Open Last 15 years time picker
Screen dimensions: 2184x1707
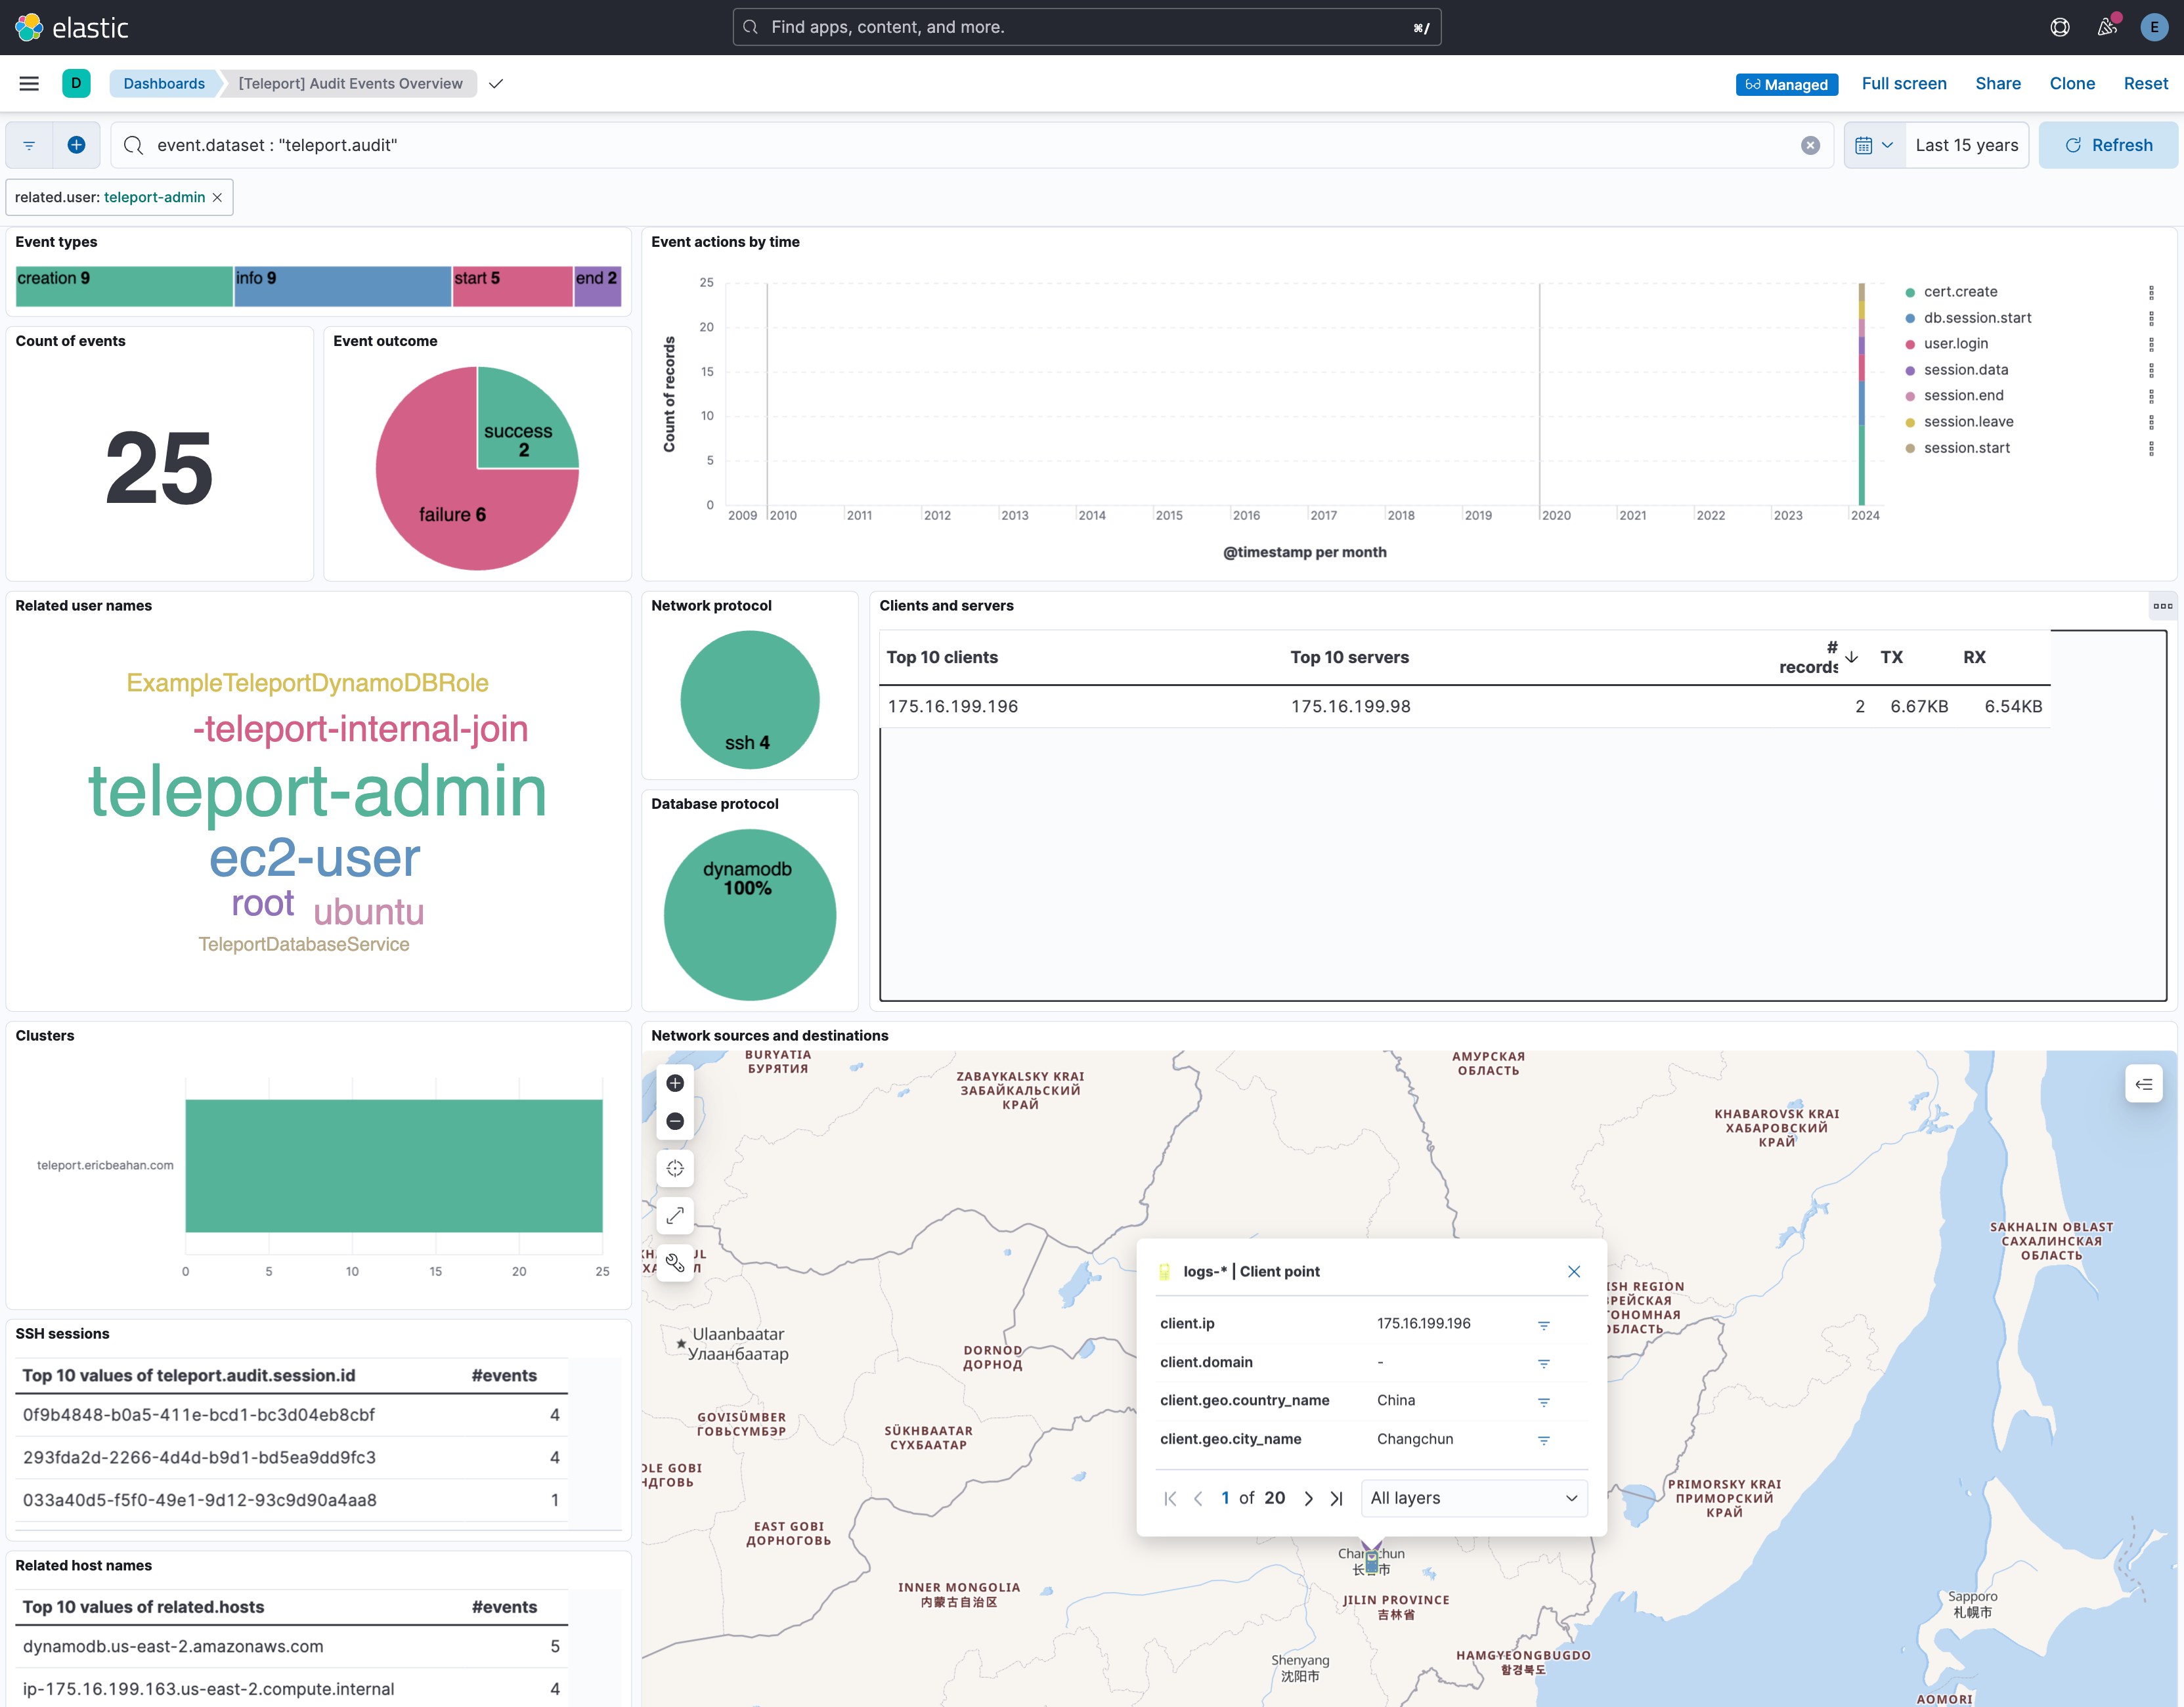1966,146
